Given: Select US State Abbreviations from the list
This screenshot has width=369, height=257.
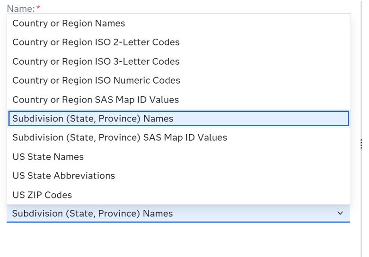Looking at the screenshot, I should coord(63,176).
